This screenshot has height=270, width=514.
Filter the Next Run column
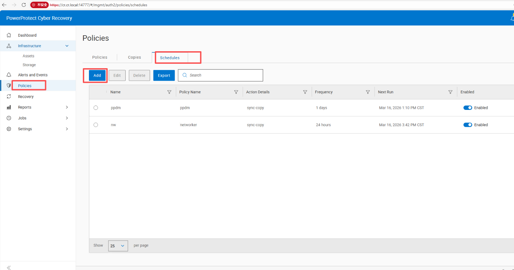point(451,92)
